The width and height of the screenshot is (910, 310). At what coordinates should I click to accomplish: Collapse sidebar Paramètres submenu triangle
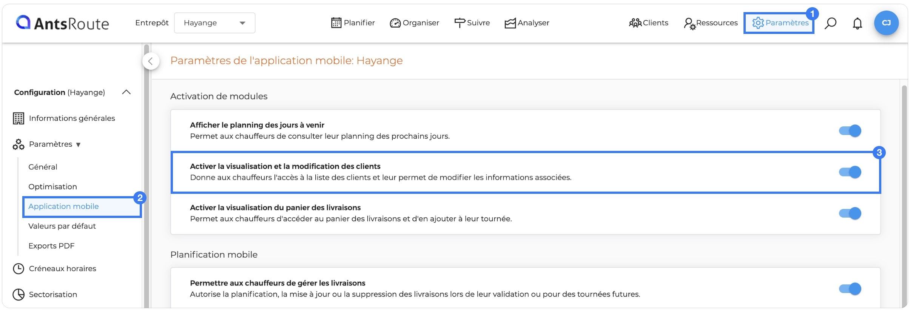pyautogui.click(x=78, y=145)
